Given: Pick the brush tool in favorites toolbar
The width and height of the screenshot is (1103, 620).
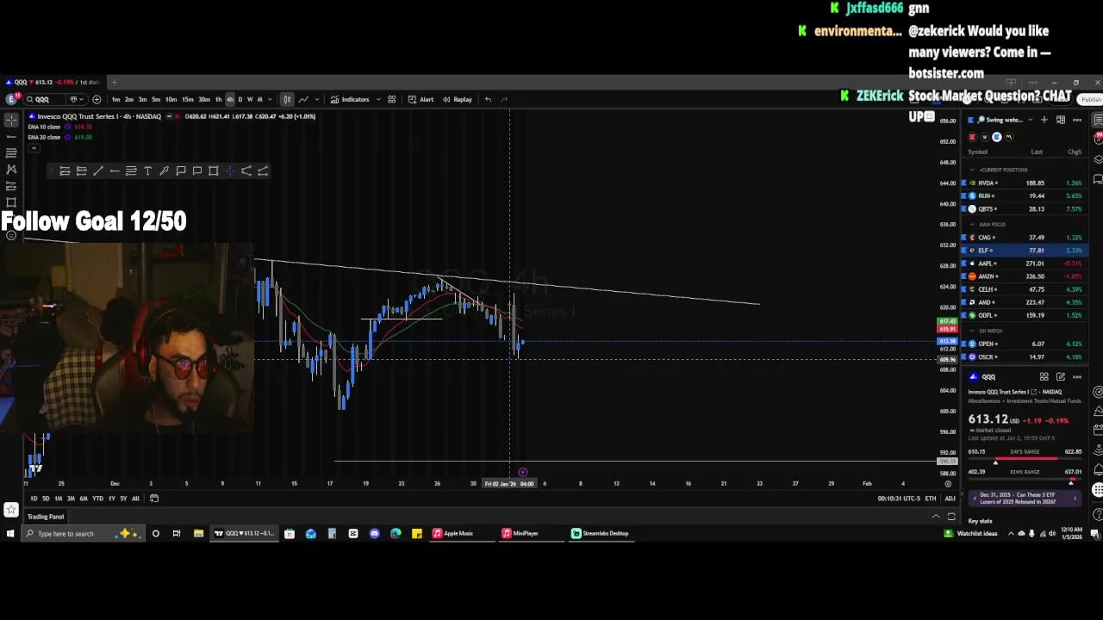Looking at the screenshot, I should [x=164, y=170].
